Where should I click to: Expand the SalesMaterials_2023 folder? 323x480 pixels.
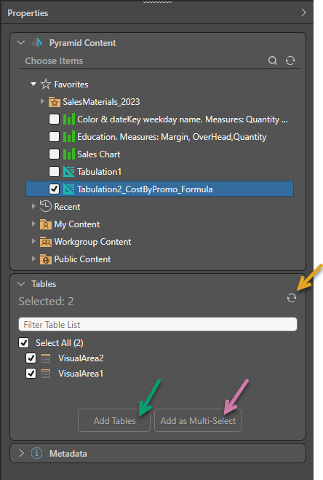coord(42,101)
